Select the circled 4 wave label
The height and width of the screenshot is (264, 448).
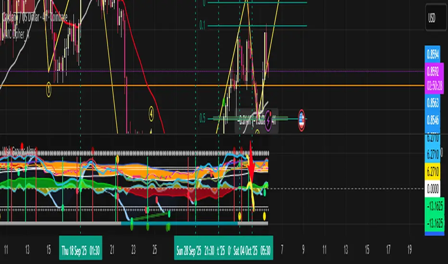pos(151,114)
